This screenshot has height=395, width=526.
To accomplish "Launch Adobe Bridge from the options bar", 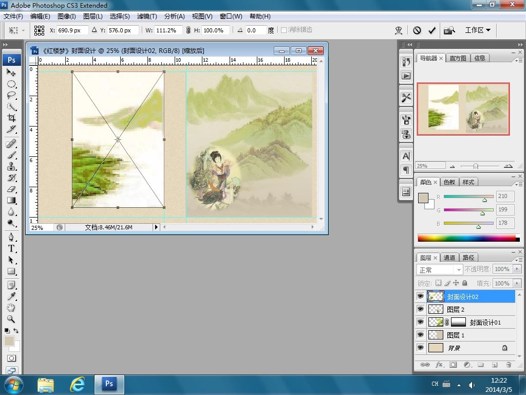I will coord(449,30).
